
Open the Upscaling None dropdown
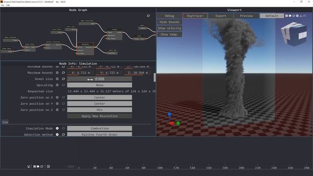click(99, 85)
